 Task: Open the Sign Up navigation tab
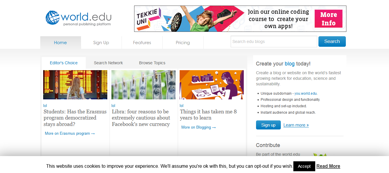click(x=101, y=43)
